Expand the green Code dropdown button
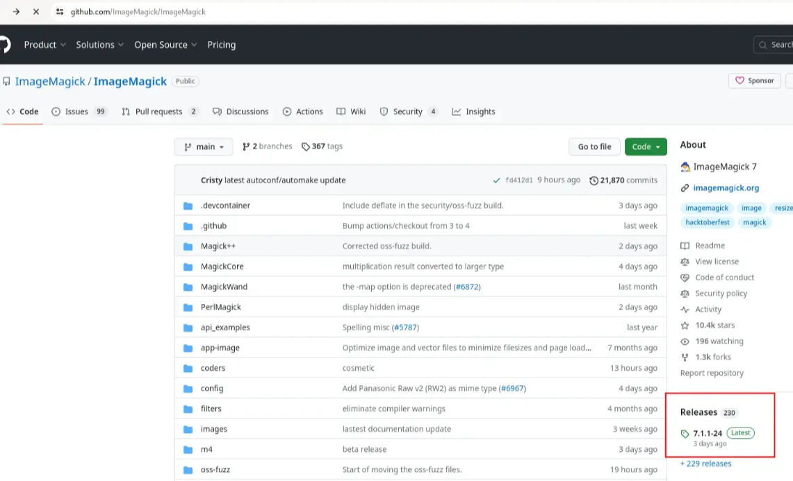Image resolution: width=793 pixels, height=481 pixels. tap(646, 146)
